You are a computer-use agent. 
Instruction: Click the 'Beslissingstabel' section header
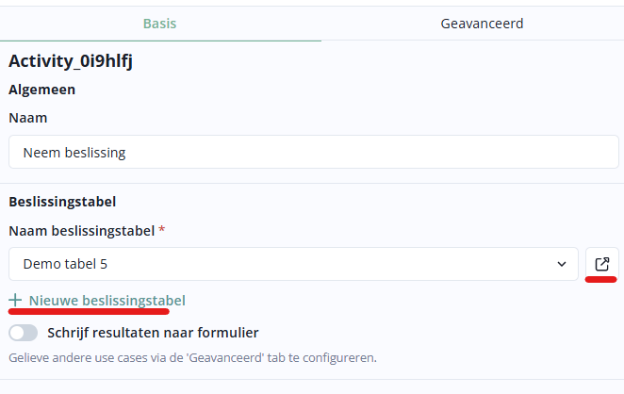(x=62, y=202)
